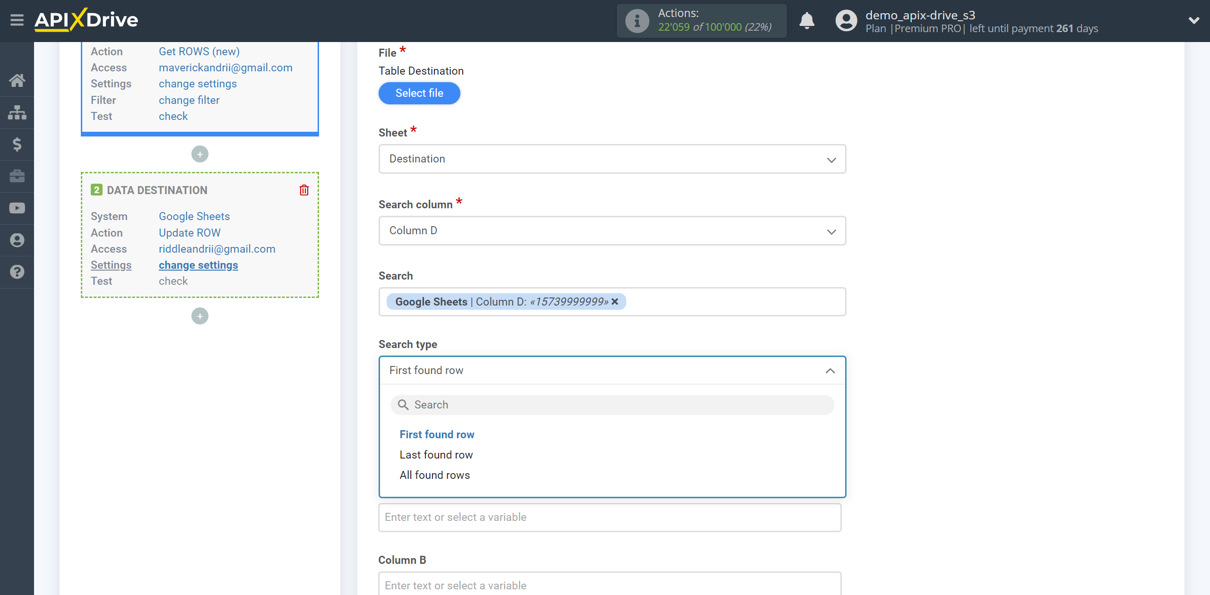Expand the account menu chevron
The width and height of the screenshot is (1210, 595).
tap(1194, 20)
